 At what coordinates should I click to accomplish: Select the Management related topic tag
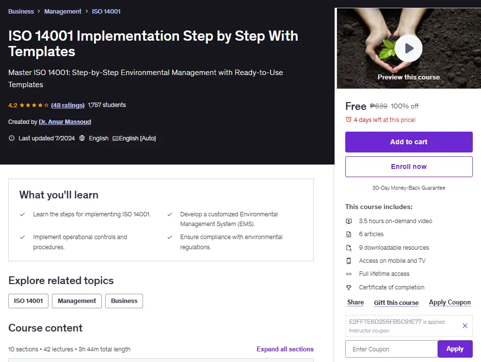click(x=77, y=301)
